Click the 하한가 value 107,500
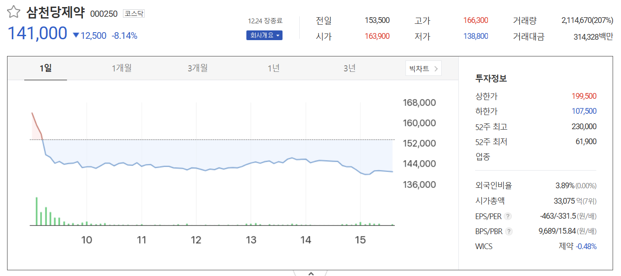Image resolution: width=621 pixels, height=276 pixels. coord(584,111)
